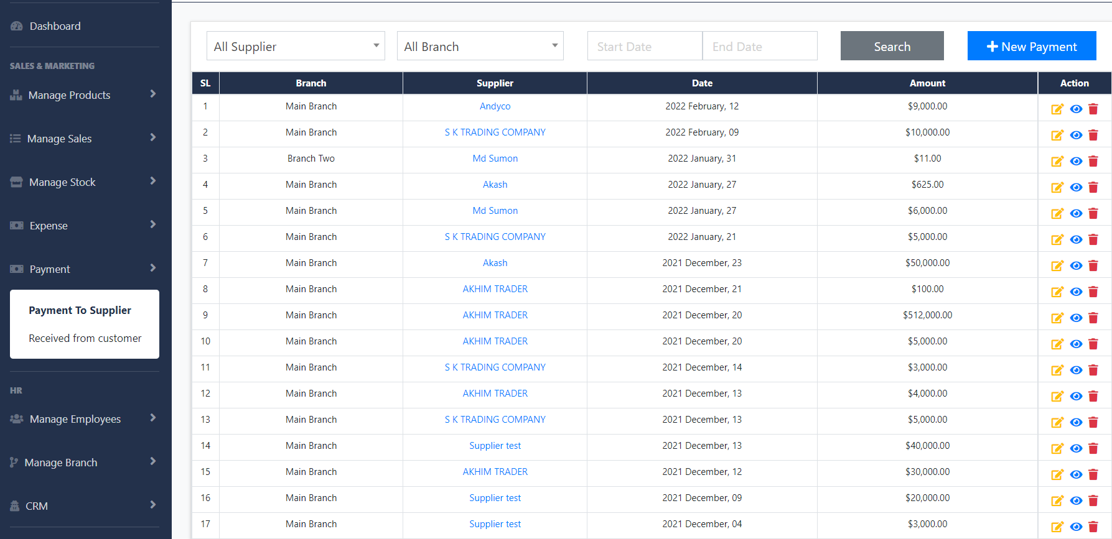View details of row 1 with eye icon
Viewport: 1112px width, 539px height.
point(1075,109)
